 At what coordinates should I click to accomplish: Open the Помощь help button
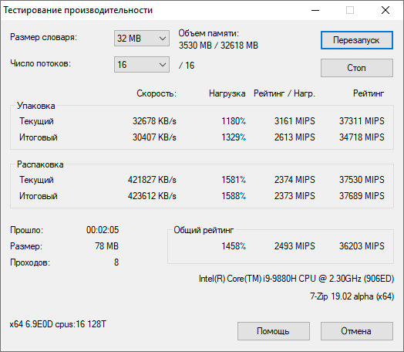(274, 331)
